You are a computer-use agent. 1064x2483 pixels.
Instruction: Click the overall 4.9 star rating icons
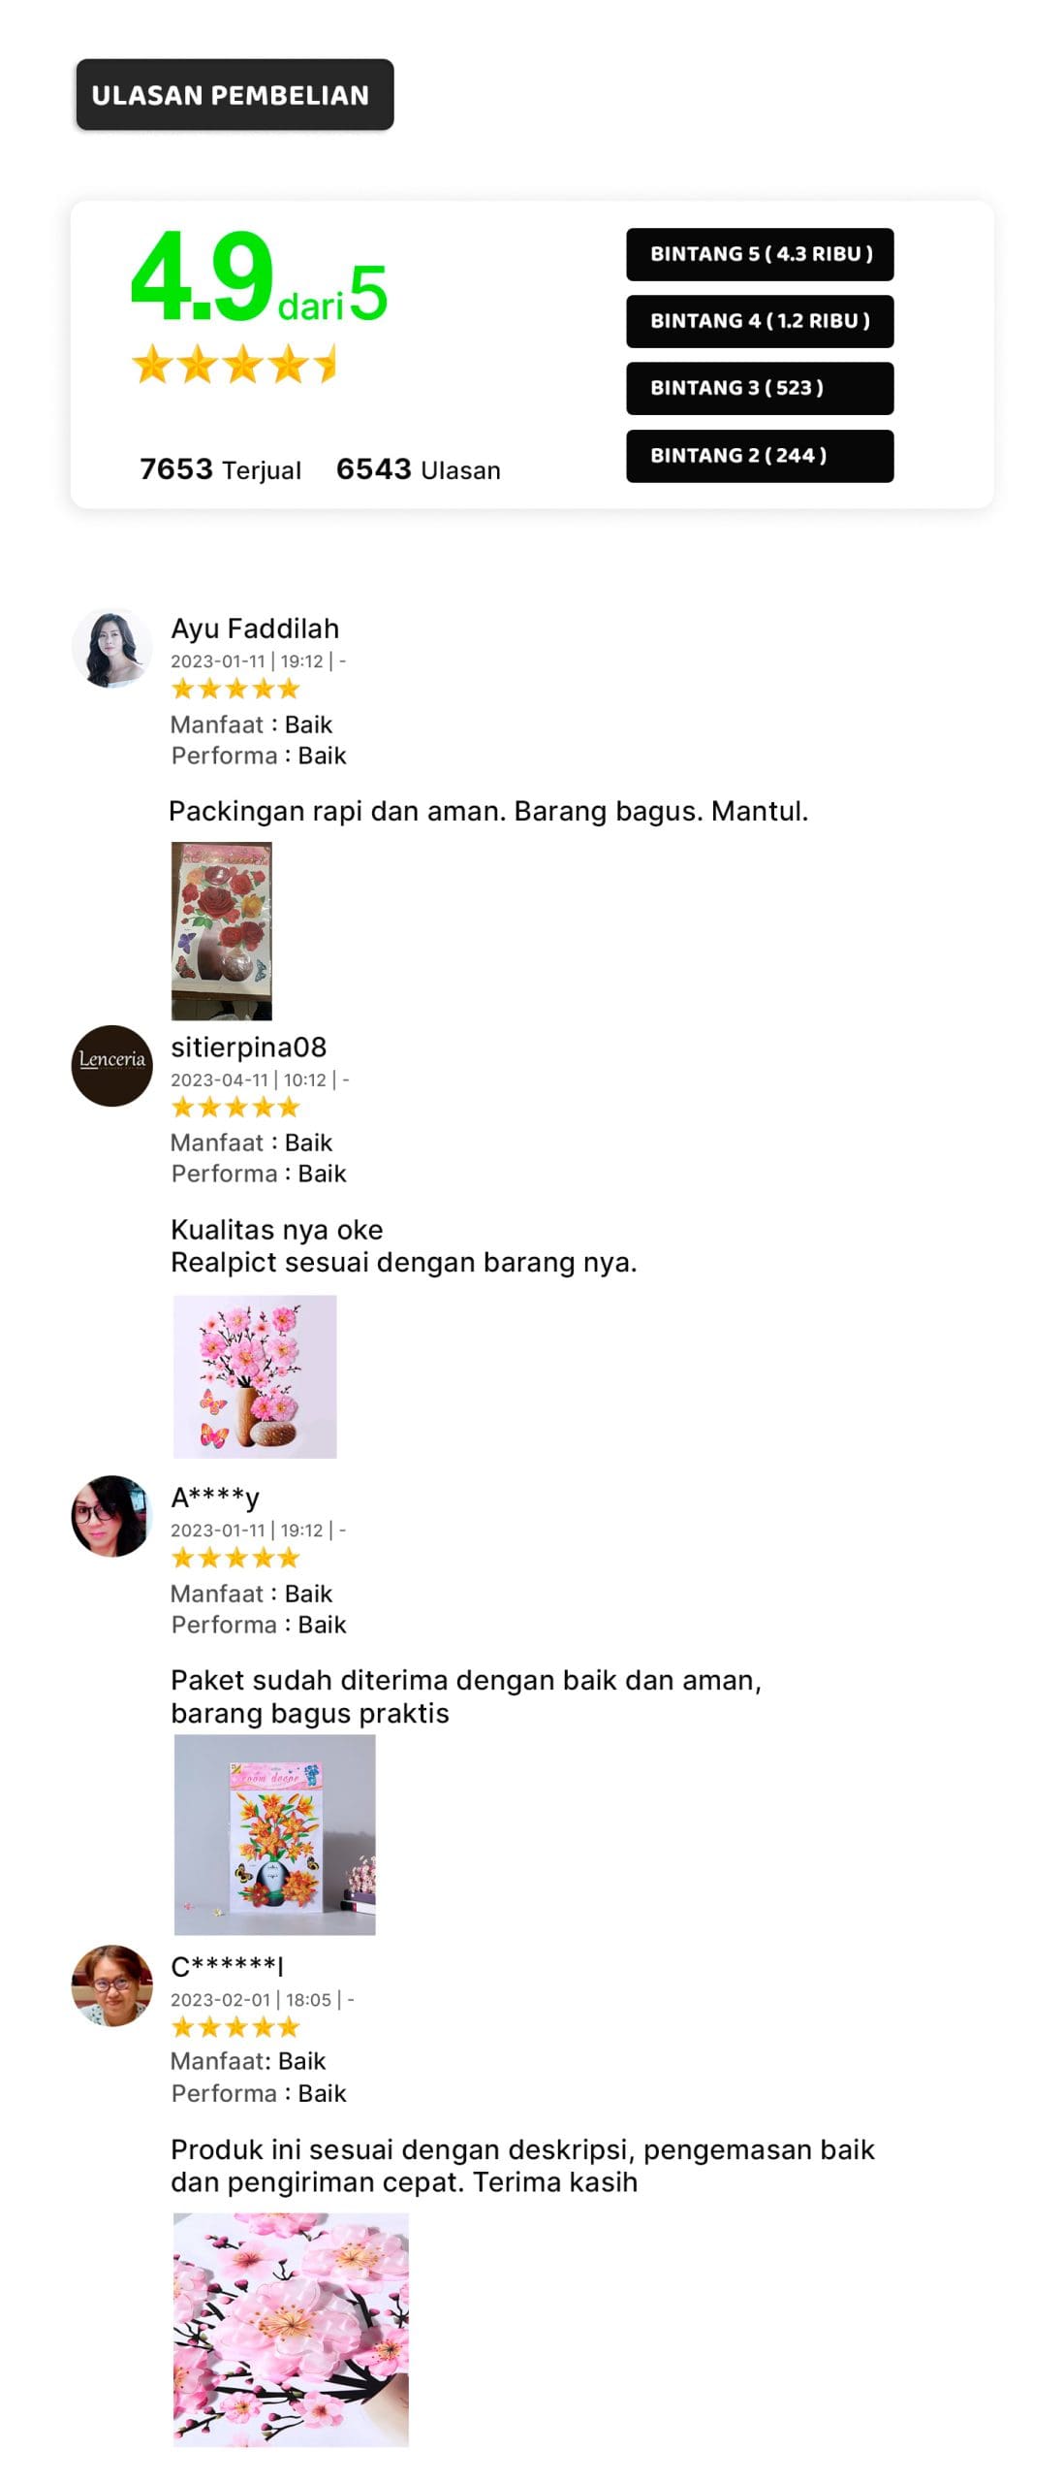tap(234, 365)
